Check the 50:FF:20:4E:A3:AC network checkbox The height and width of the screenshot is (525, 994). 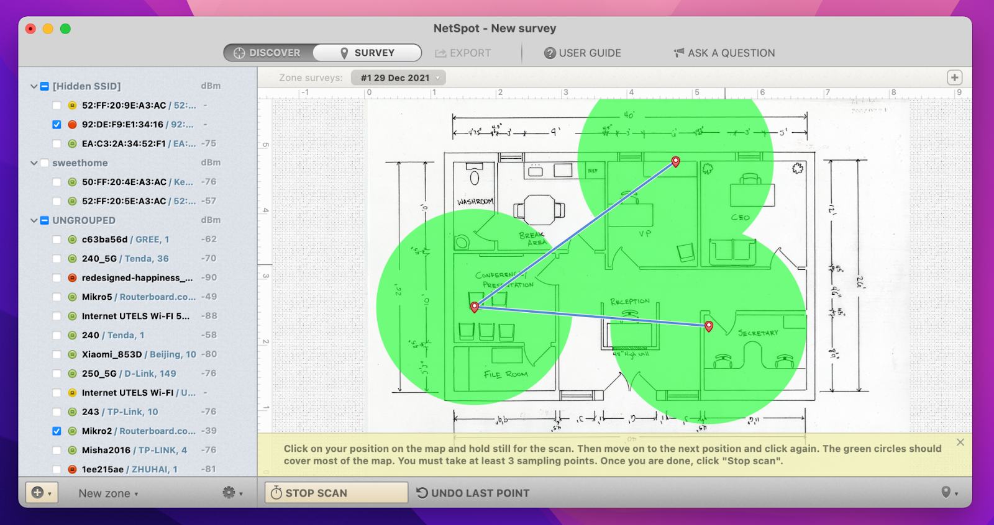57,182
